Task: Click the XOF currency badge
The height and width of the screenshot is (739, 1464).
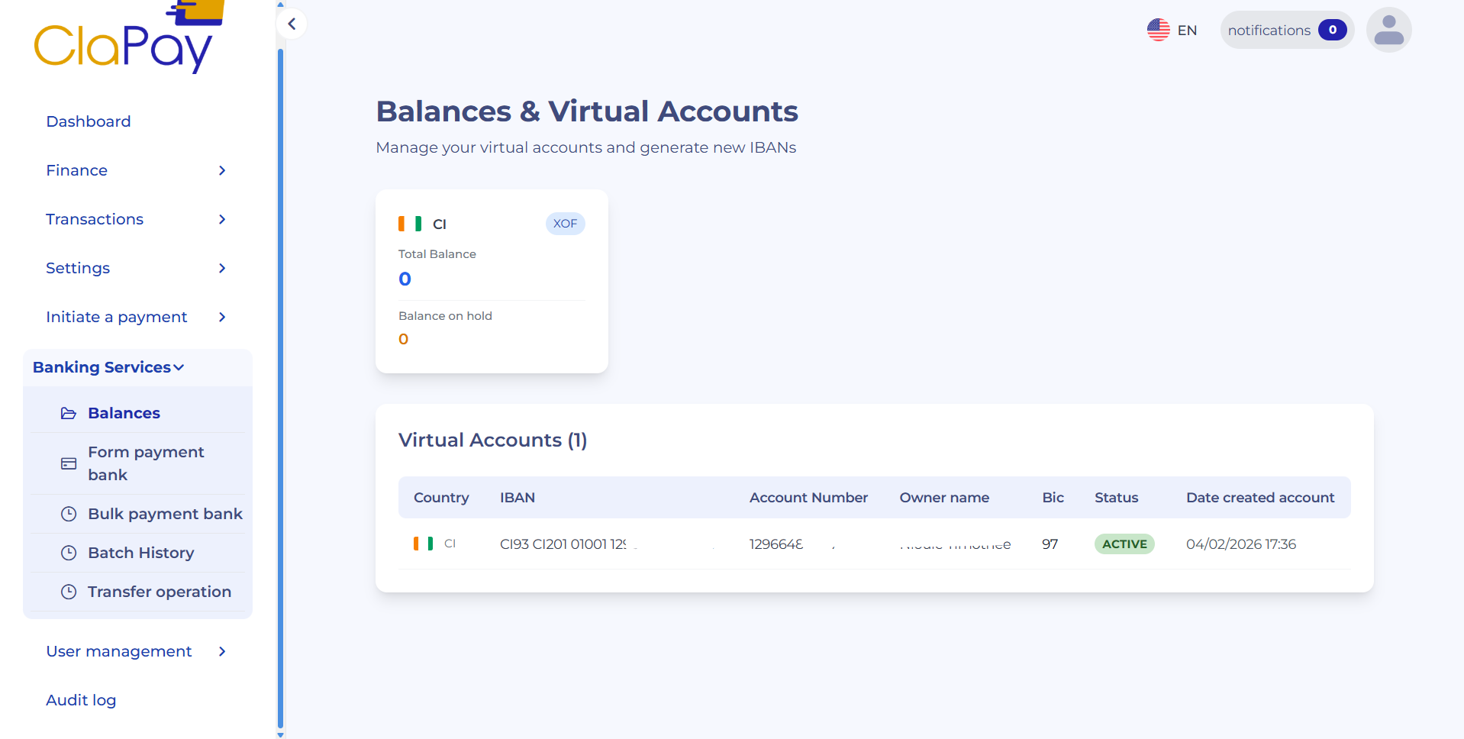Action: (x=565, y=224)
